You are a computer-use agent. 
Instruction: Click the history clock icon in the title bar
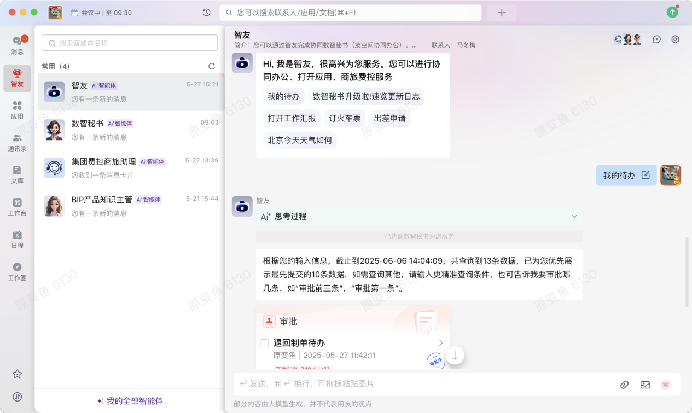[x=206, y=12]
